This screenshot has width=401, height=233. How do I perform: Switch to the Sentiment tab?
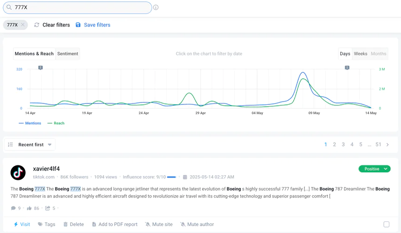tap(68, 54)
